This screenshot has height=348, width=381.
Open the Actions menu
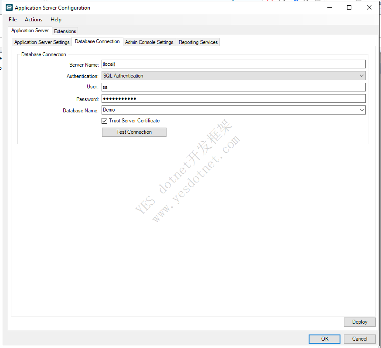(x=34, y=20)
